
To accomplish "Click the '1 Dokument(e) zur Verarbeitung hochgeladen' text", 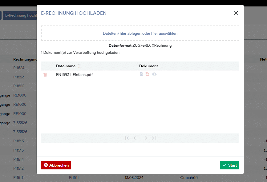I will click(x=80, y=53).
